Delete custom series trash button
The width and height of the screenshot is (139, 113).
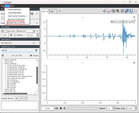point(26,98)
